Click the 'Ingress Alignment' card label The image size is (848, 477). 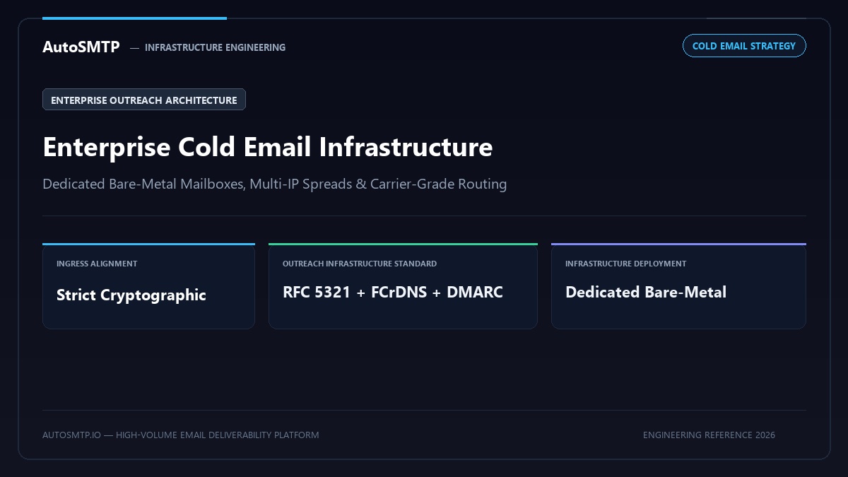pos(97,264)
